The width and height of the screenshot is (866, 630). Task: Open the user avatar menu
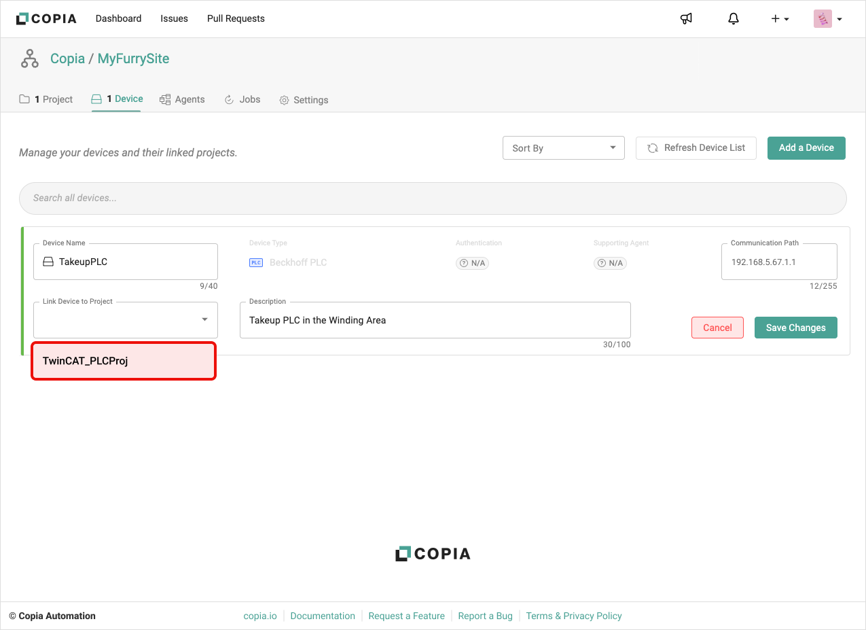point(828,19)
